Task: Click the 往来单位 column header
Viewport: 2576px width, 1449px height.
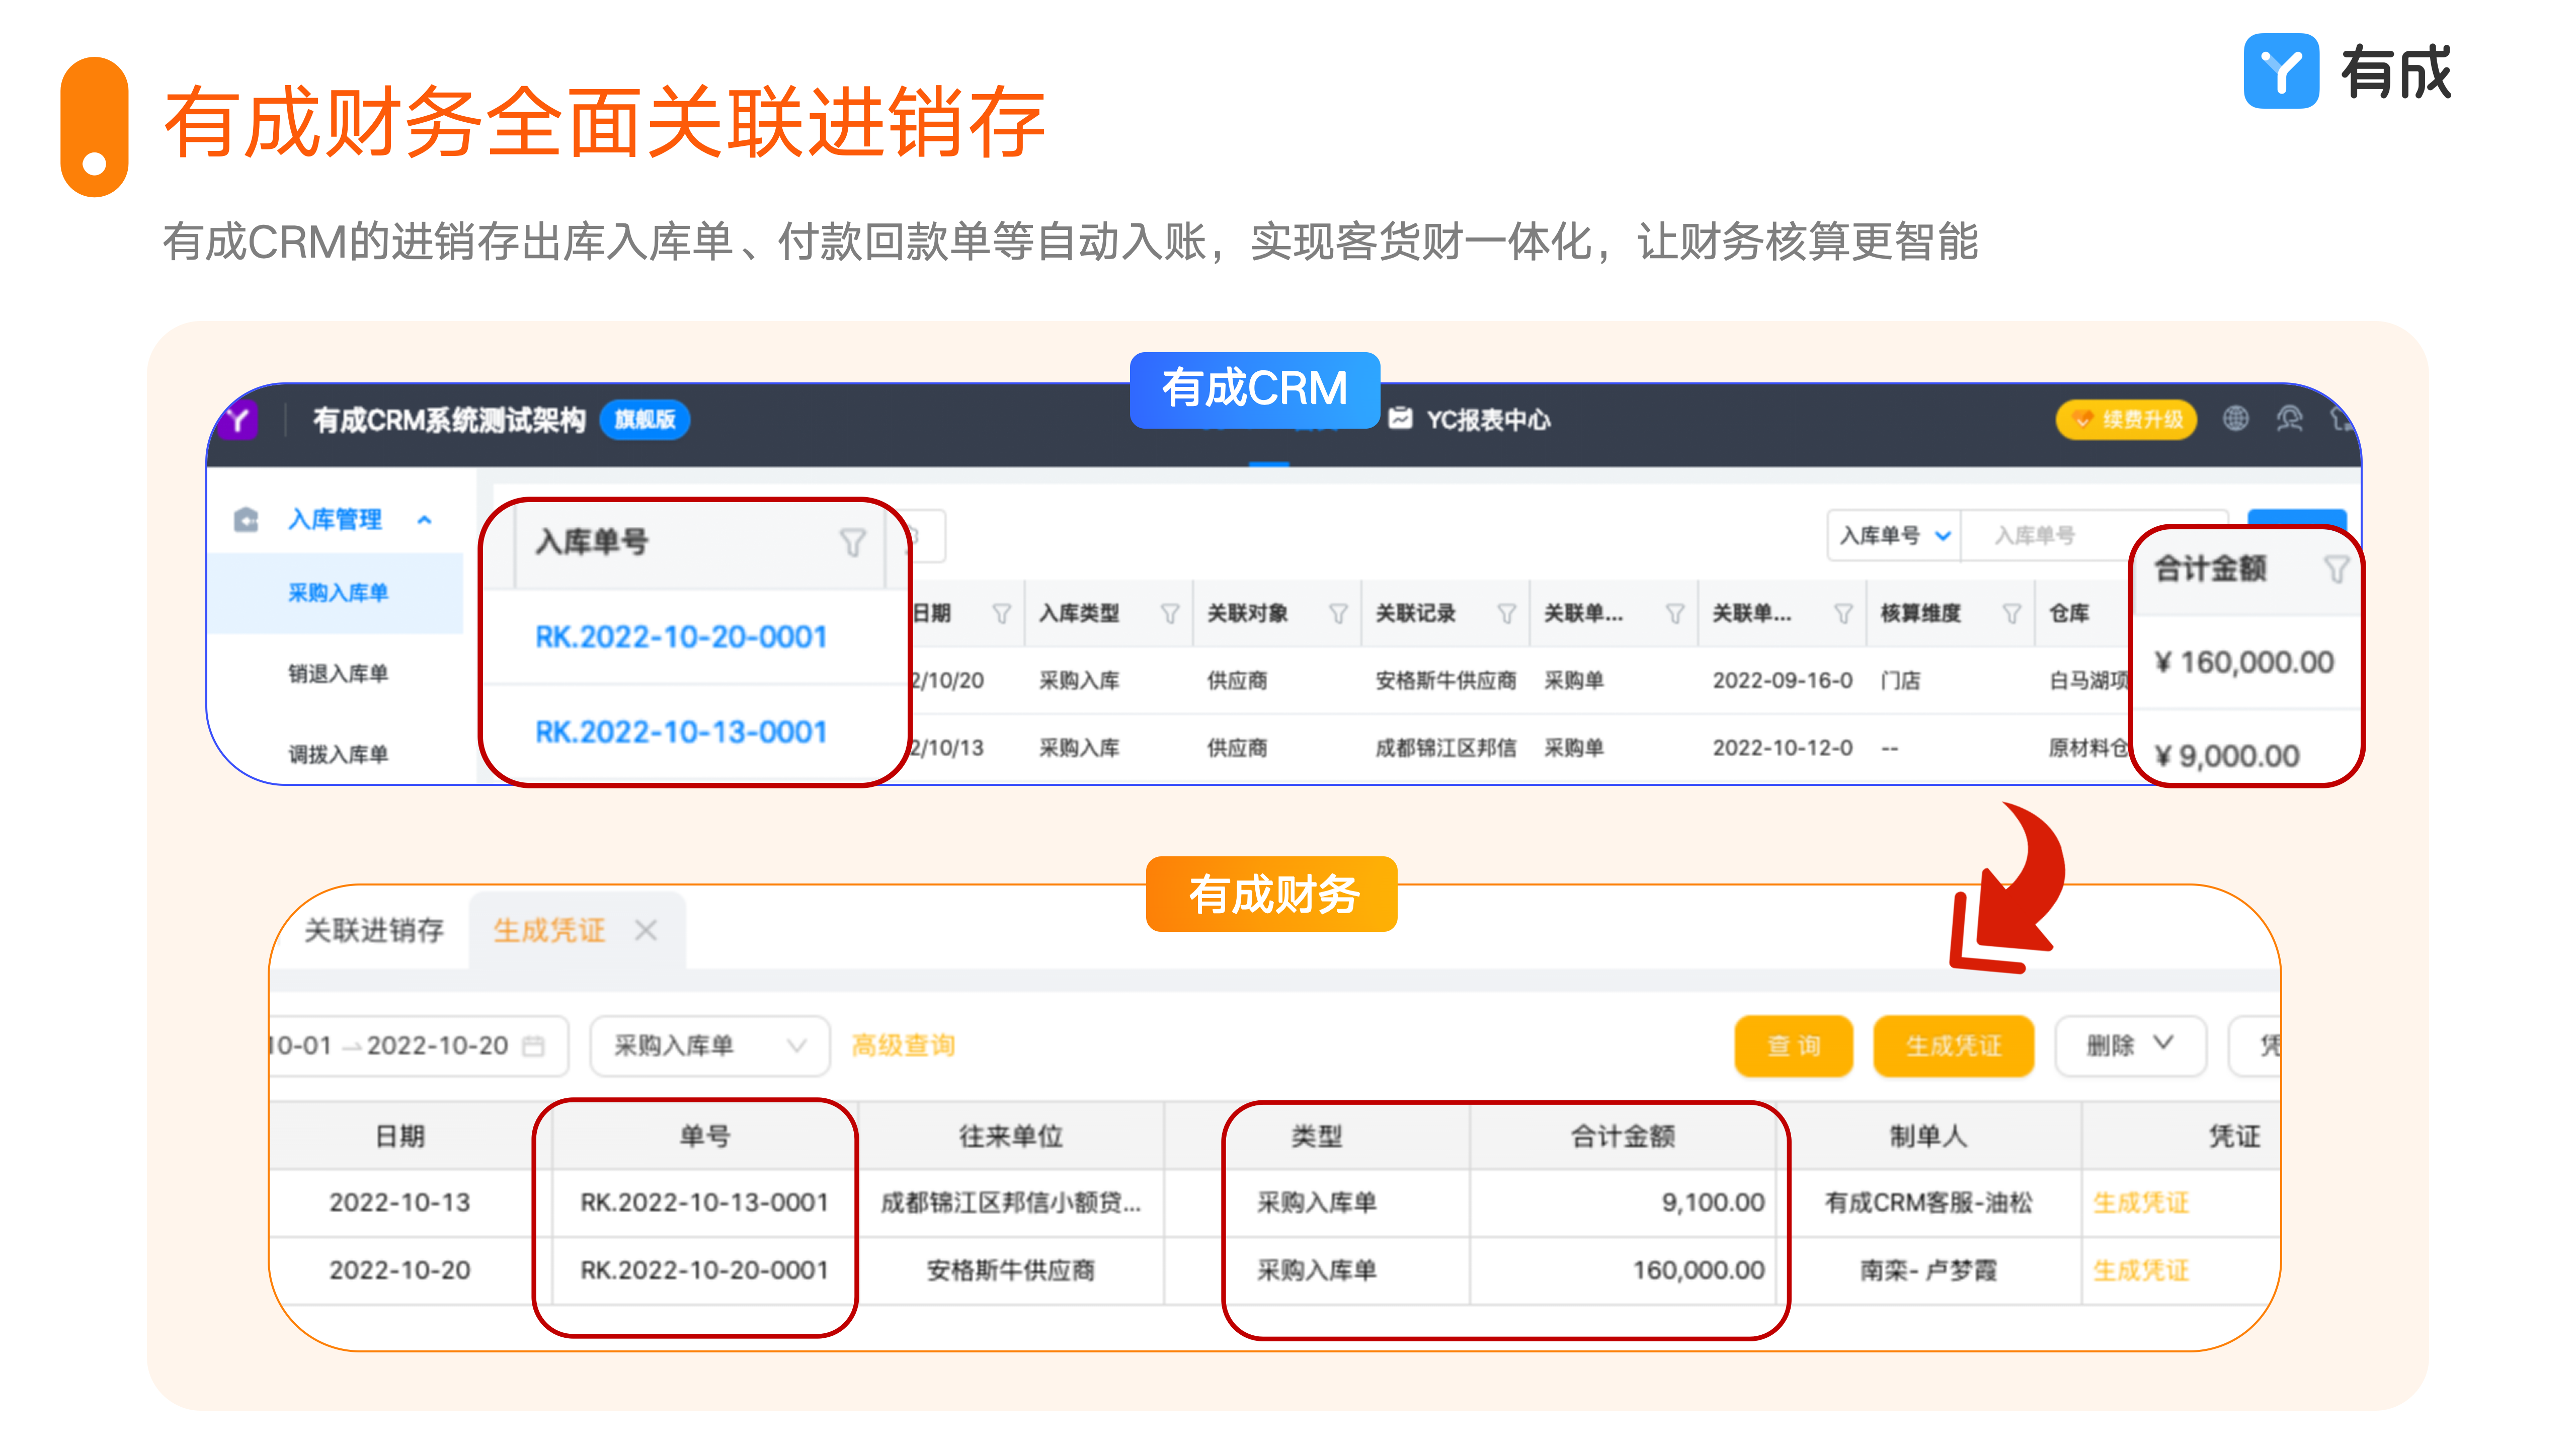Action: pyautogui.click(x=1011, y=1136)
